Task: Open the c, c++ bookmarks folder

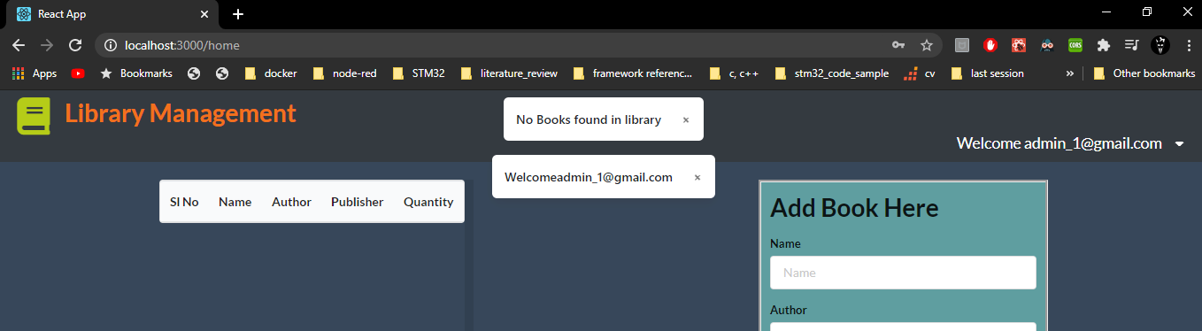Action: click(734, 73)
